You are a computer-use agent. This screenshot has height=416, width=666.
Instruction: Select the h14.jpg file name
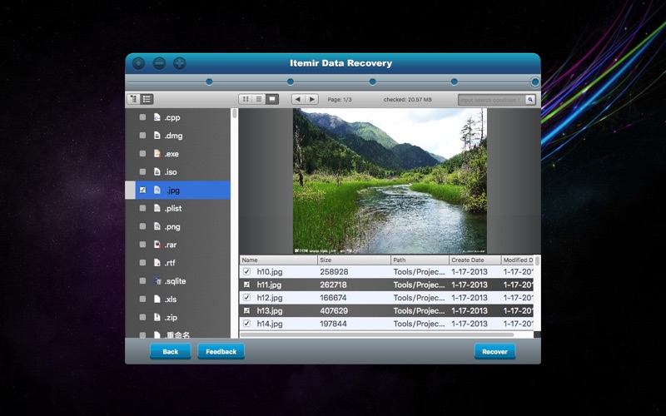coord(270,324)
